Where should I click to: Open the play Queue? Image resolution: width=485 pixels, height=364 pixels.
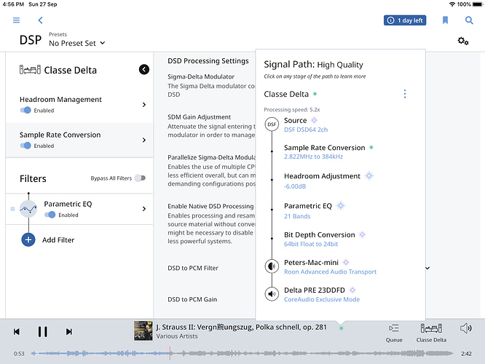[394, 333]
